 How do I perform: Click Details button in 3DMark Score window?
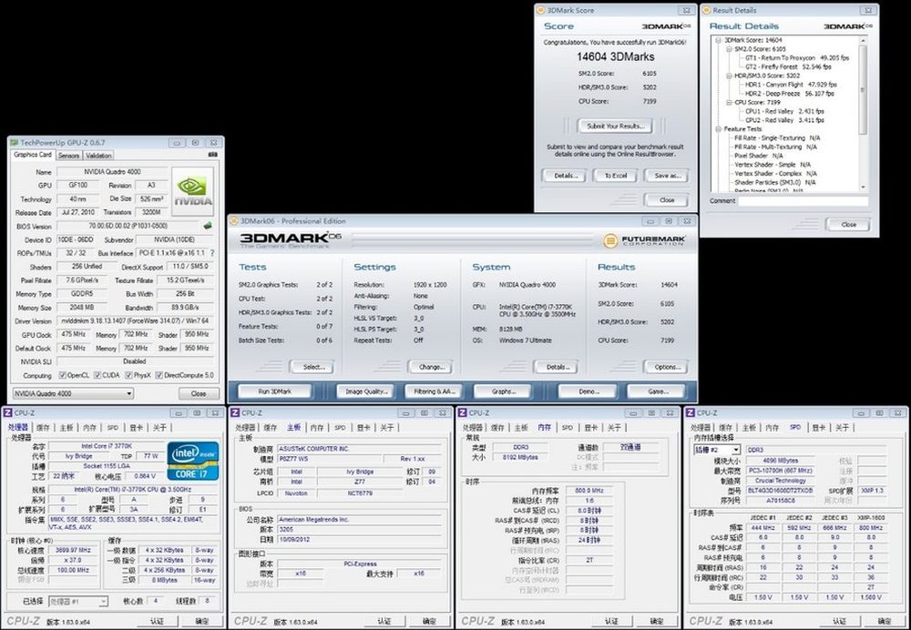(564, 176)
